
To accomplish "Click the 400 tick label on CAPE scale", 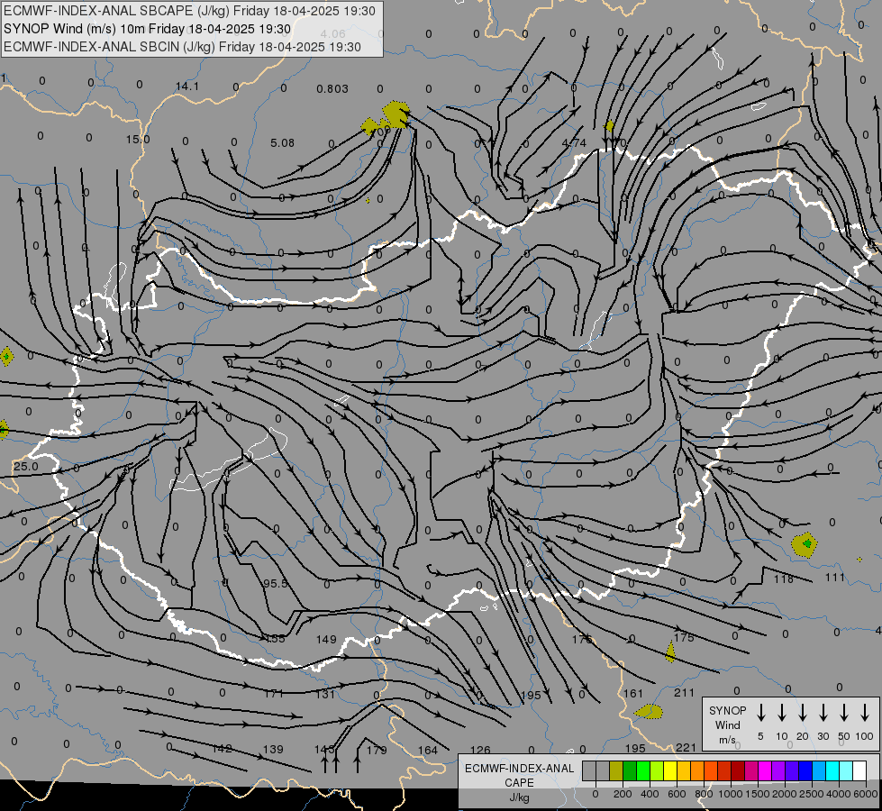I will click(650, 794).
